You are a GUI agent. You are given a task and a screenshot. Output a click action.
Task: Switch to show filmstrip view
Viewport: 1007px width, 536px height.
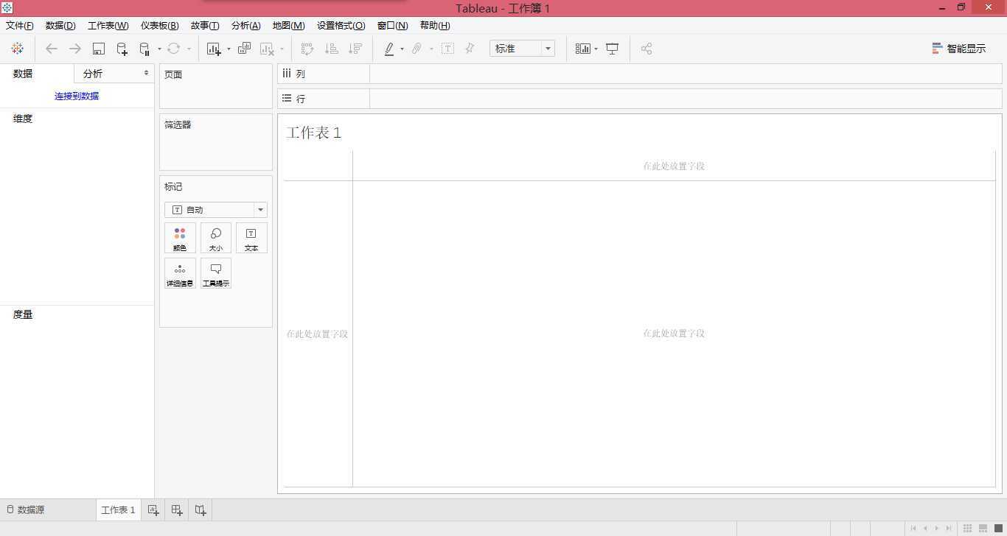[x=983, y=528]
